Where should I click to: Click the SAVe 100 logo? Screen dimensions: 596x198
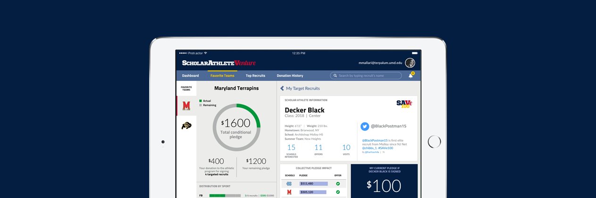[404, 104]
